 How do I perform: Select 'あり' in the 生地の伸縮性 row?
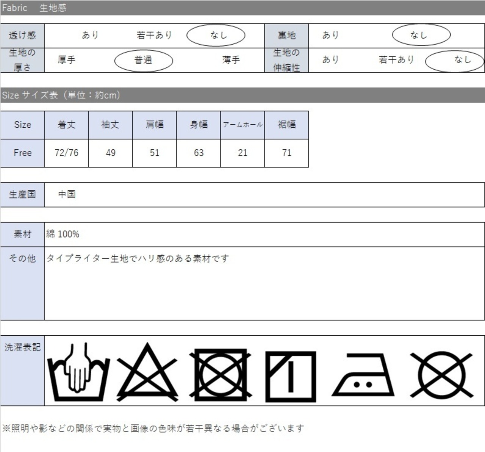click(x=330, y=59)
